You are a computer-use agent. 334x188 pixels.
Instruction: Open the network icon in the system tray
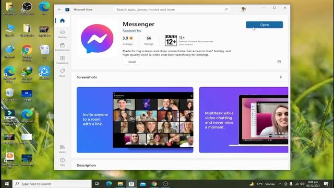(297, 184)
